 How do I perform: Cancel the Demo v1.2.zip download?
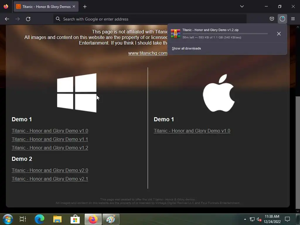pos(279,34)
